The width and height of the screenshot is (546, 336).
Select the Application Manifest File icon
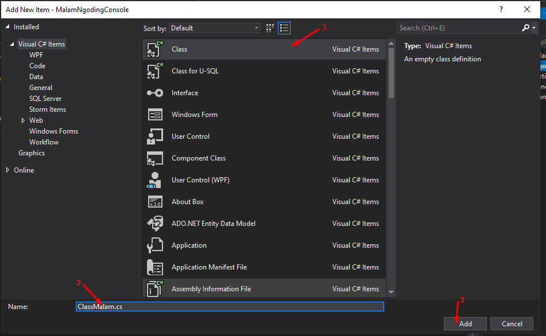(x=155, y=267)
